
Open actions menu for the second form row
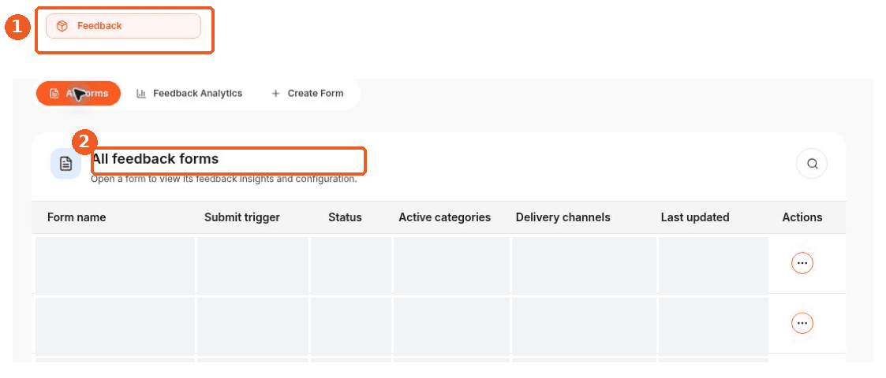[802, 324]
